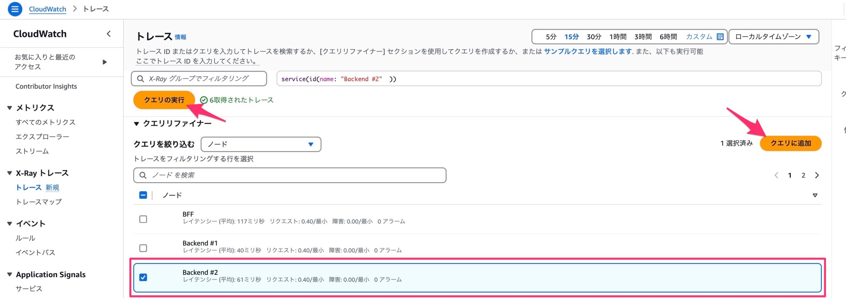Click the X-Ray グループでフィルタリング field
Viewport: 846px width, 298px height.
[x=199, y=79]
